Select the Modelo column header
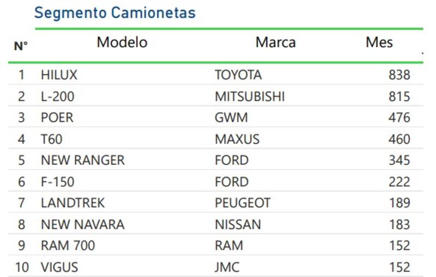 point(122,42)
